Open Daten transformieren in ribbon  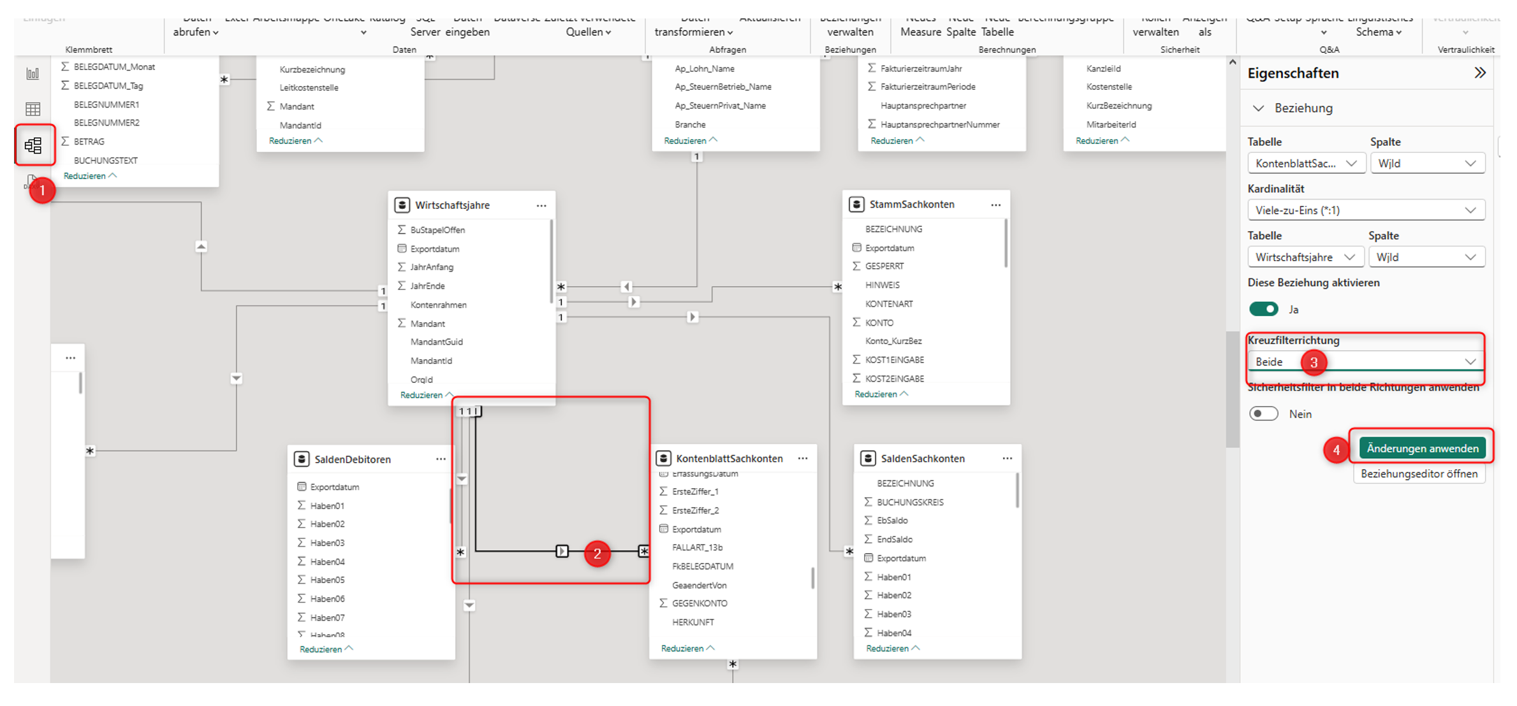click(694, 26)
